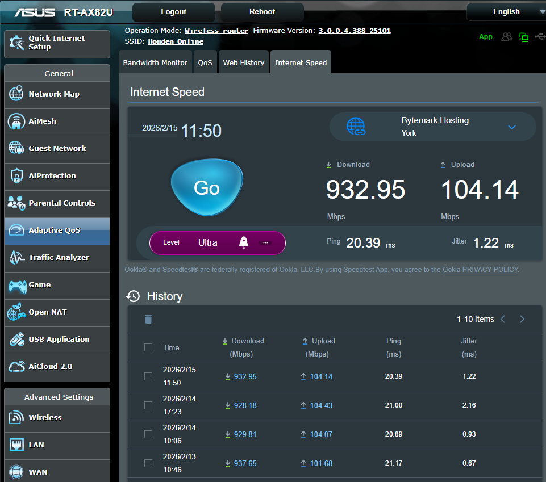Open Wireless advanced settings
This screenshot has width=546, height=482.
[57, 418]
